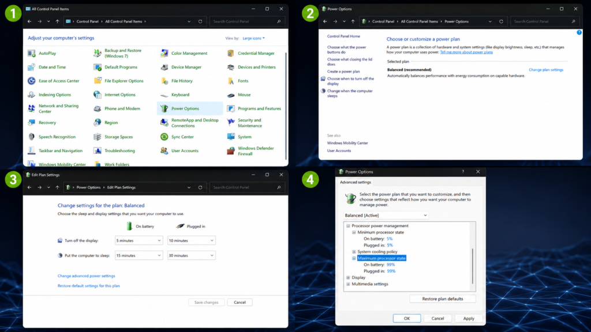Open Plugged in sleep time dropdown

[x=191, y=255]
